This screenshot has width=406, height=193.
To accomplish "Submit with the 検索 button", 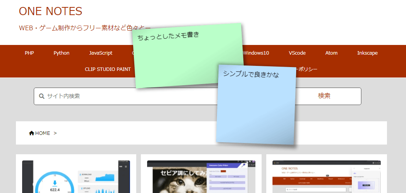I will click(324, 96).
